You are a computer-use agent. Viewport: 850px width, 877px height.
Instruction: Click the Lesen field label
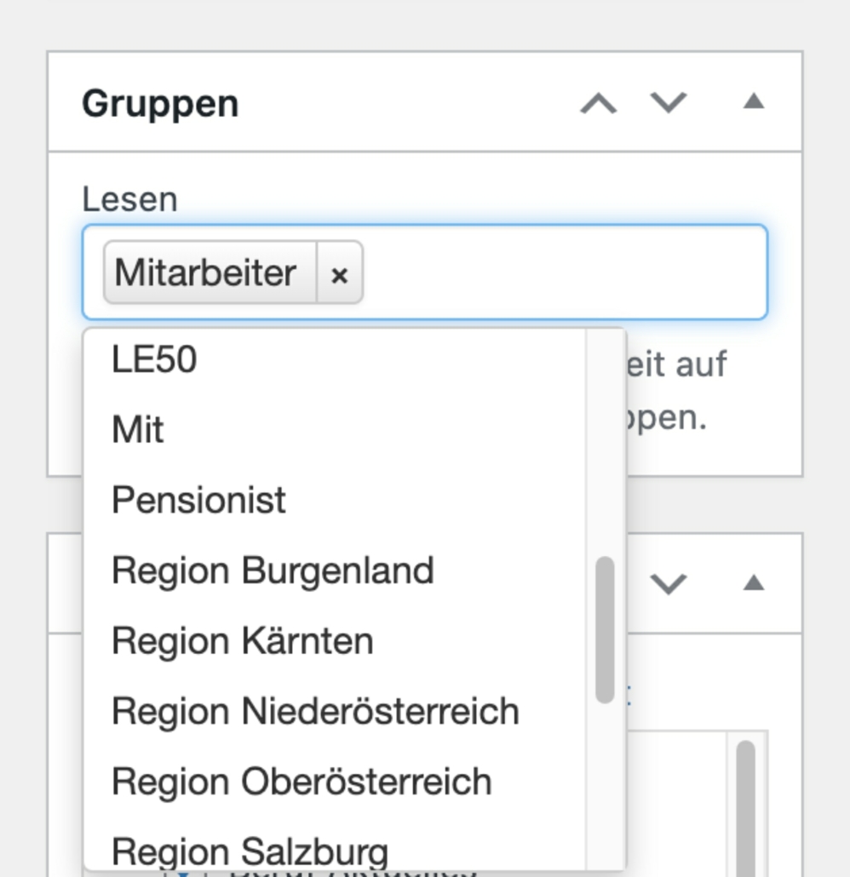point(129,199)
